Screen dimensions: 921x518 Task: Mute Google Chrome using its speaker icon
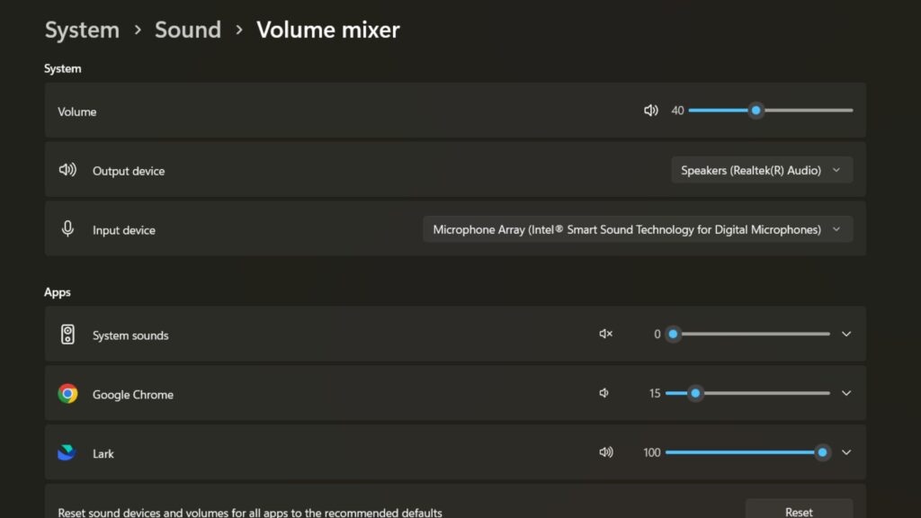click(604, 393)
